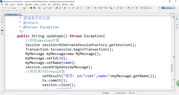179x95 pixels.
Task: Click the vertical scroll up arrow
Action: [x=172, y=17]
